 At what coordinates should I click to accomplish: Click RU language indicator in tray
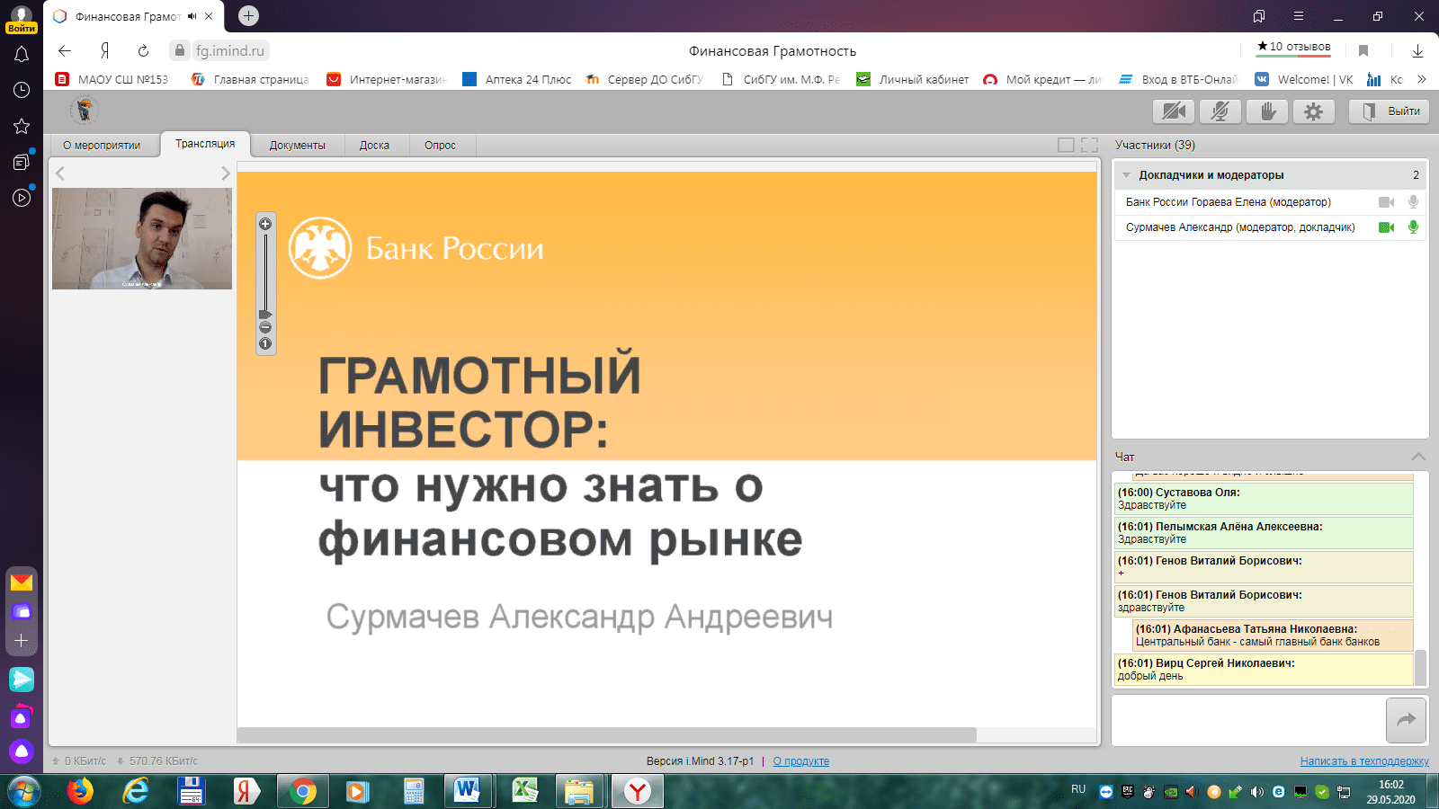1078,789
